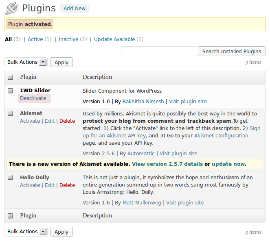Show Inactive plugins filter
The height and width of the screenshot is (241, 270).
click(x=68, y=39)
